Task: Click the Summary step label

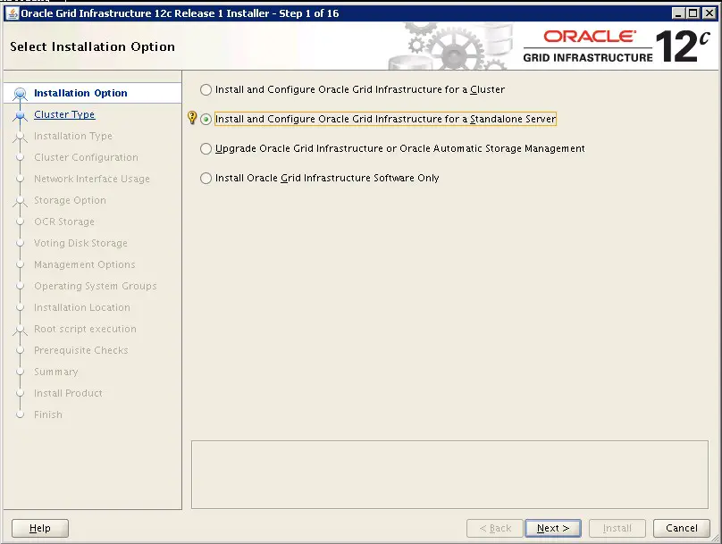Action: (x=56, y=372)
